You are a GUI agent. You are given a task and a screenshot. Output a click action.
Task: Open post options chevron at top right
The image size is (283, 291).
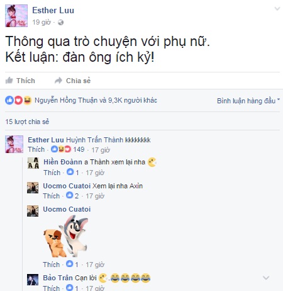[277, 9]
